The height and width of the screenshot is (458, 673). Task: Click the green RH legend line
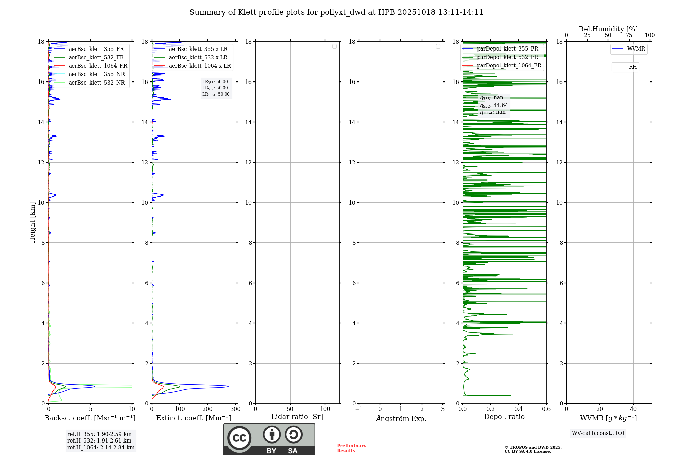(x=619, y=67)
